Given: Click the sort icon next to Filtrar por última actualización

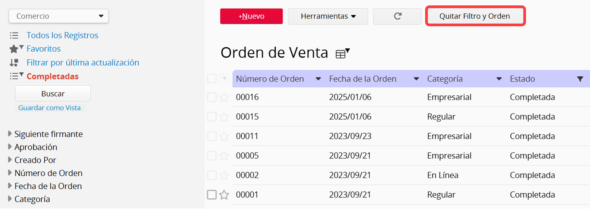Looking at the screenshot, I should click(14, 63).
